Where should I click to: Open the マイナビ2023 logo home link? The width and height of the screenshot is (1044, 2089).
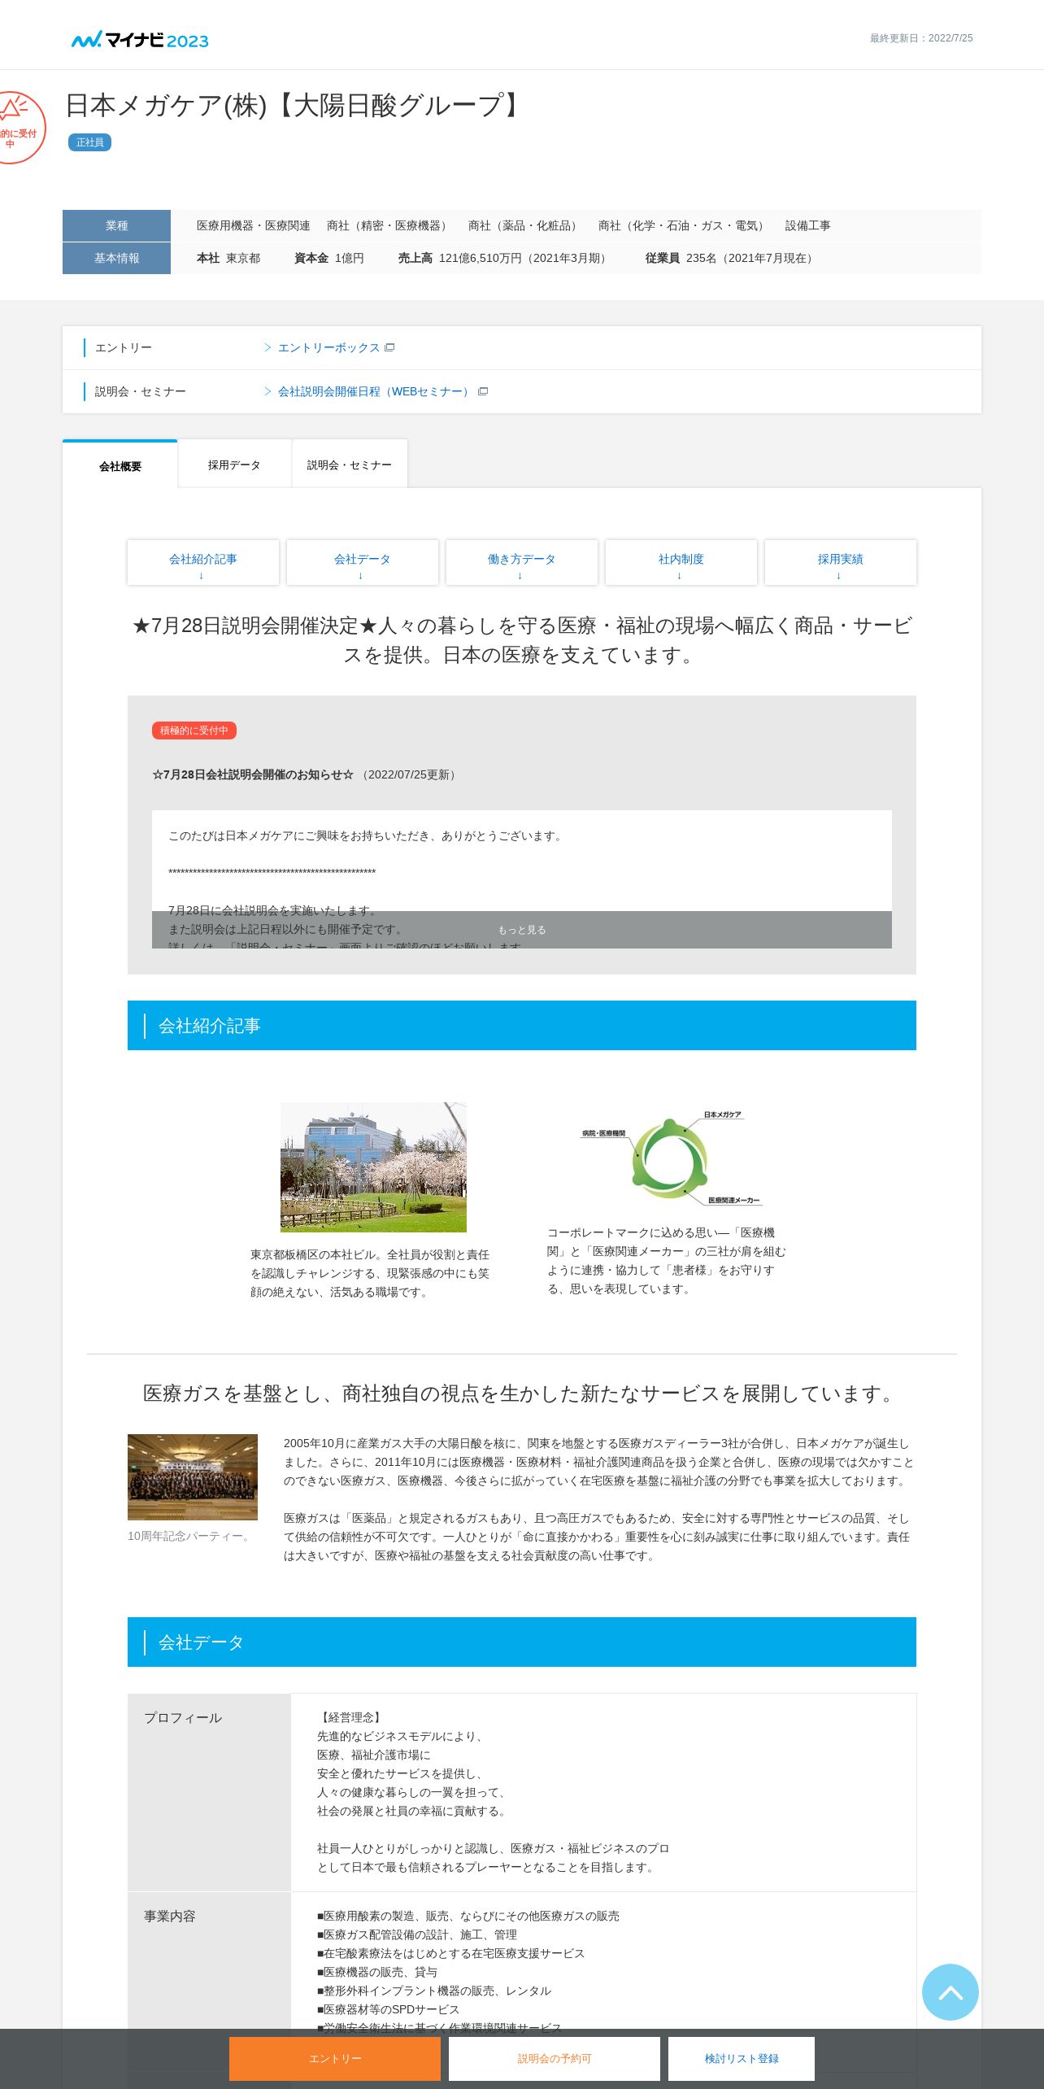(x=140, y=40)
